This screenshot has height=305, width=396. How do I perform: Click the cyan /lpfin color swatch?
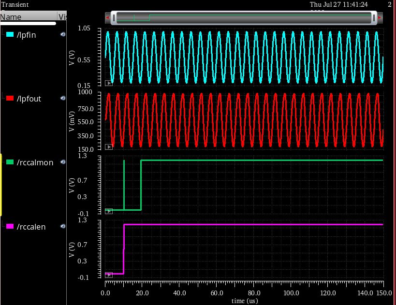pos(10,35)
